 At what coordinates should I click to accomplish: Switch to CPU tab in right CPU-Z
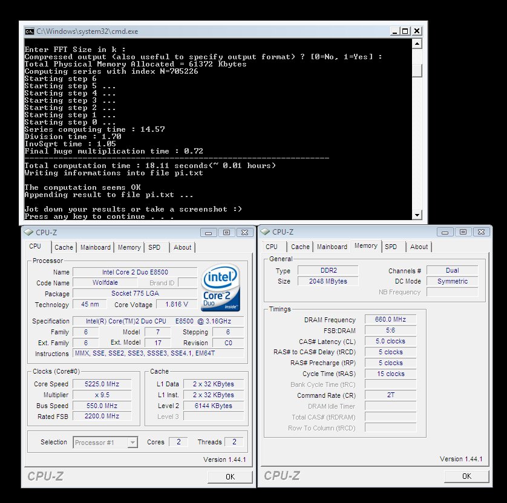pos(272,247)
